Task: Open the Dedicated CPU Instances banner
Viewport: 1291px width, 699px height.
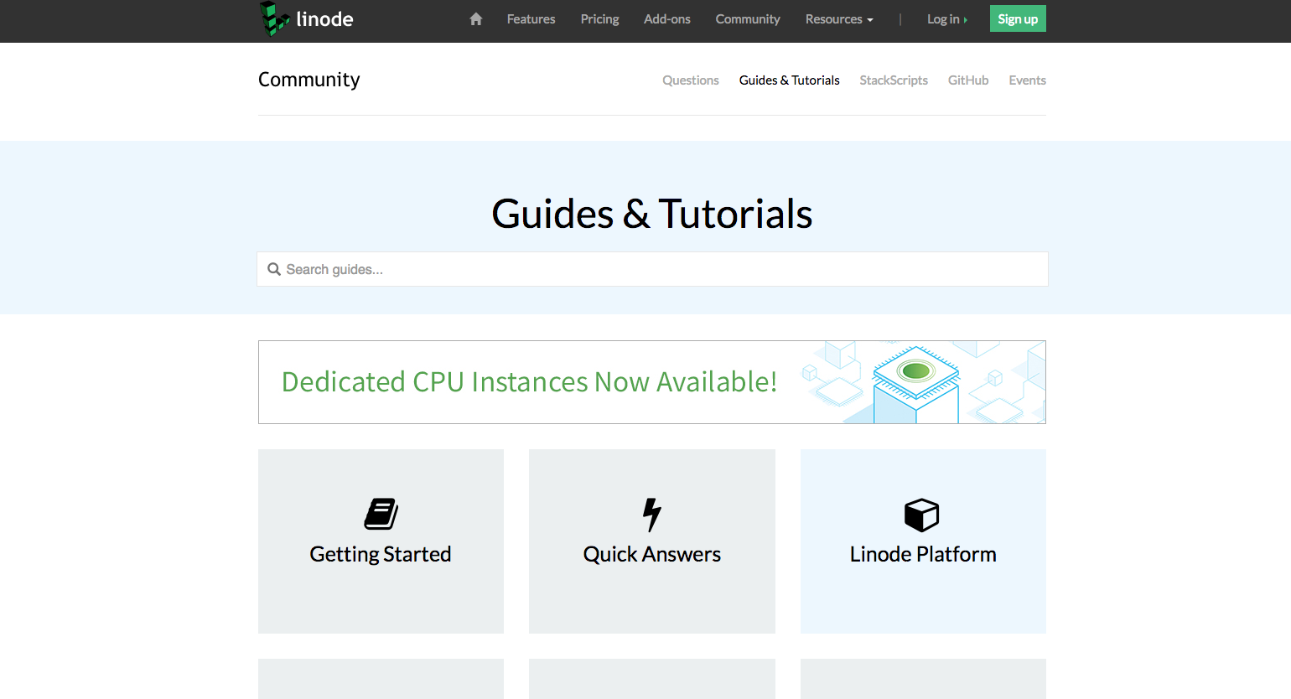Action: click(652, 382)
